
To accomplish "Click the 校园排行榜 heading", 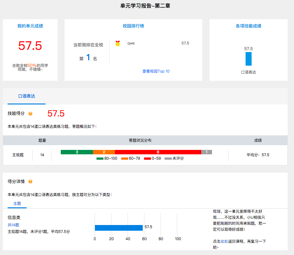I will click(133, 26).
